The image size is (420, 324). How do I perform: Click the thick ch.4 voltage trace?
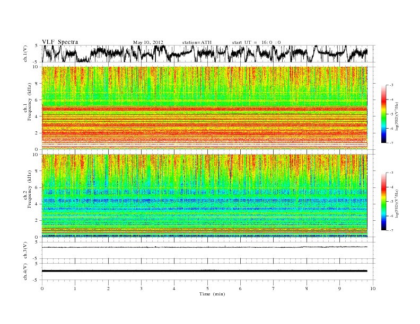click(x=205, y=271)
